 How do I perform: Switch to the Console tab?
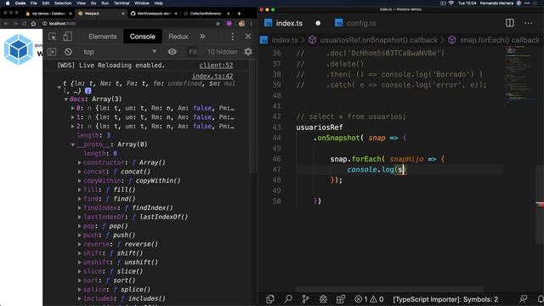pos(142,37)
